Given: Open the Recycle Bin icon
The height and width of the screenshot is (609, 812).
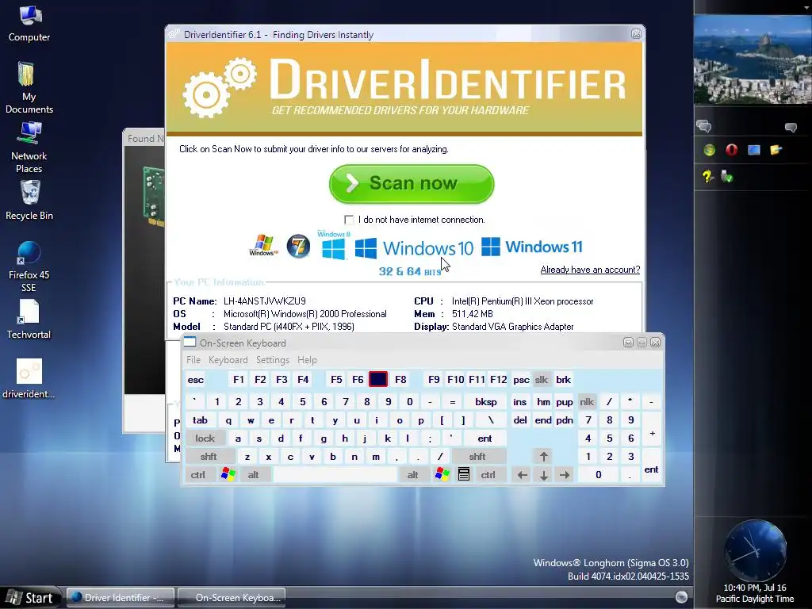Looking at the screenshot, I should pyautogui.click(x=29, y=201).
